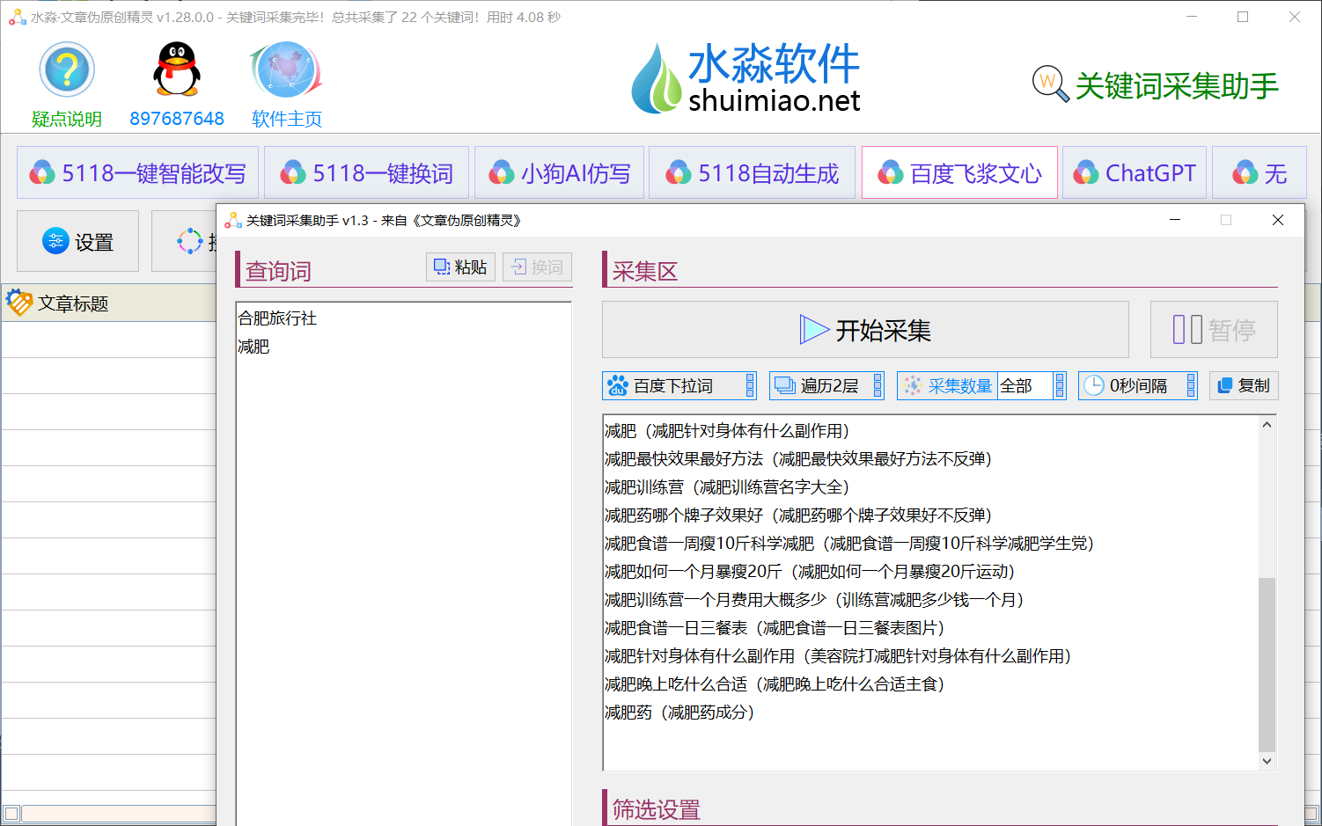Select result 减肥食谱一日三餐表
This screenshot has width=1322, height=826.
(x=775, y=628)
